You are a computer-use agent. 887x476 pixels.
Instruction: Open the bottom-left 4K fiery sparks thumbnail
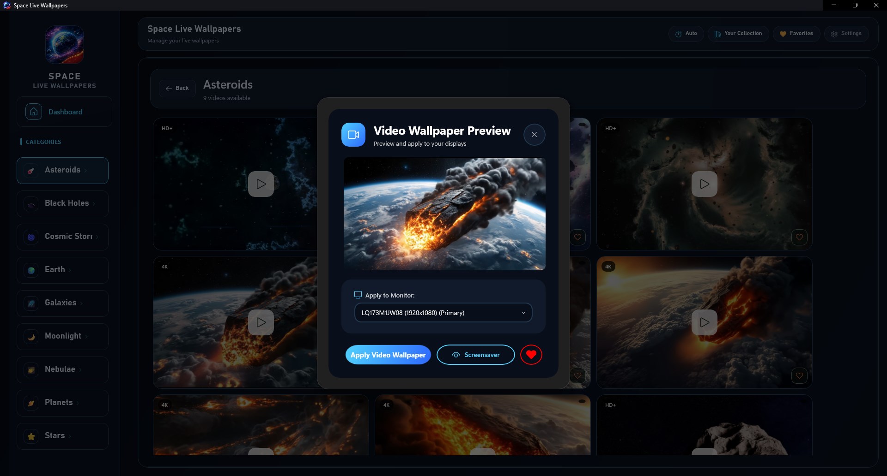[x=261, y=425]
